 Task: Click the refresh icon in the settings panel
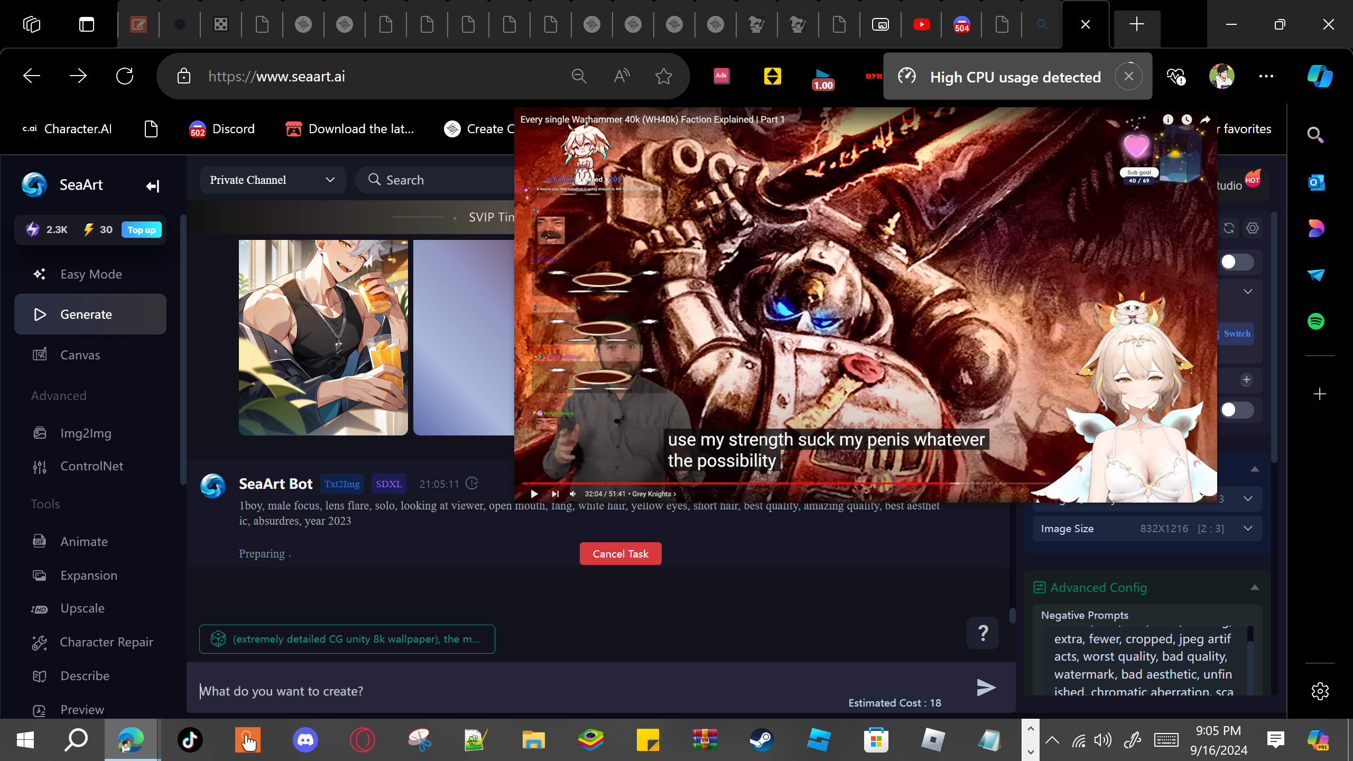click(x=1229, y=228)
